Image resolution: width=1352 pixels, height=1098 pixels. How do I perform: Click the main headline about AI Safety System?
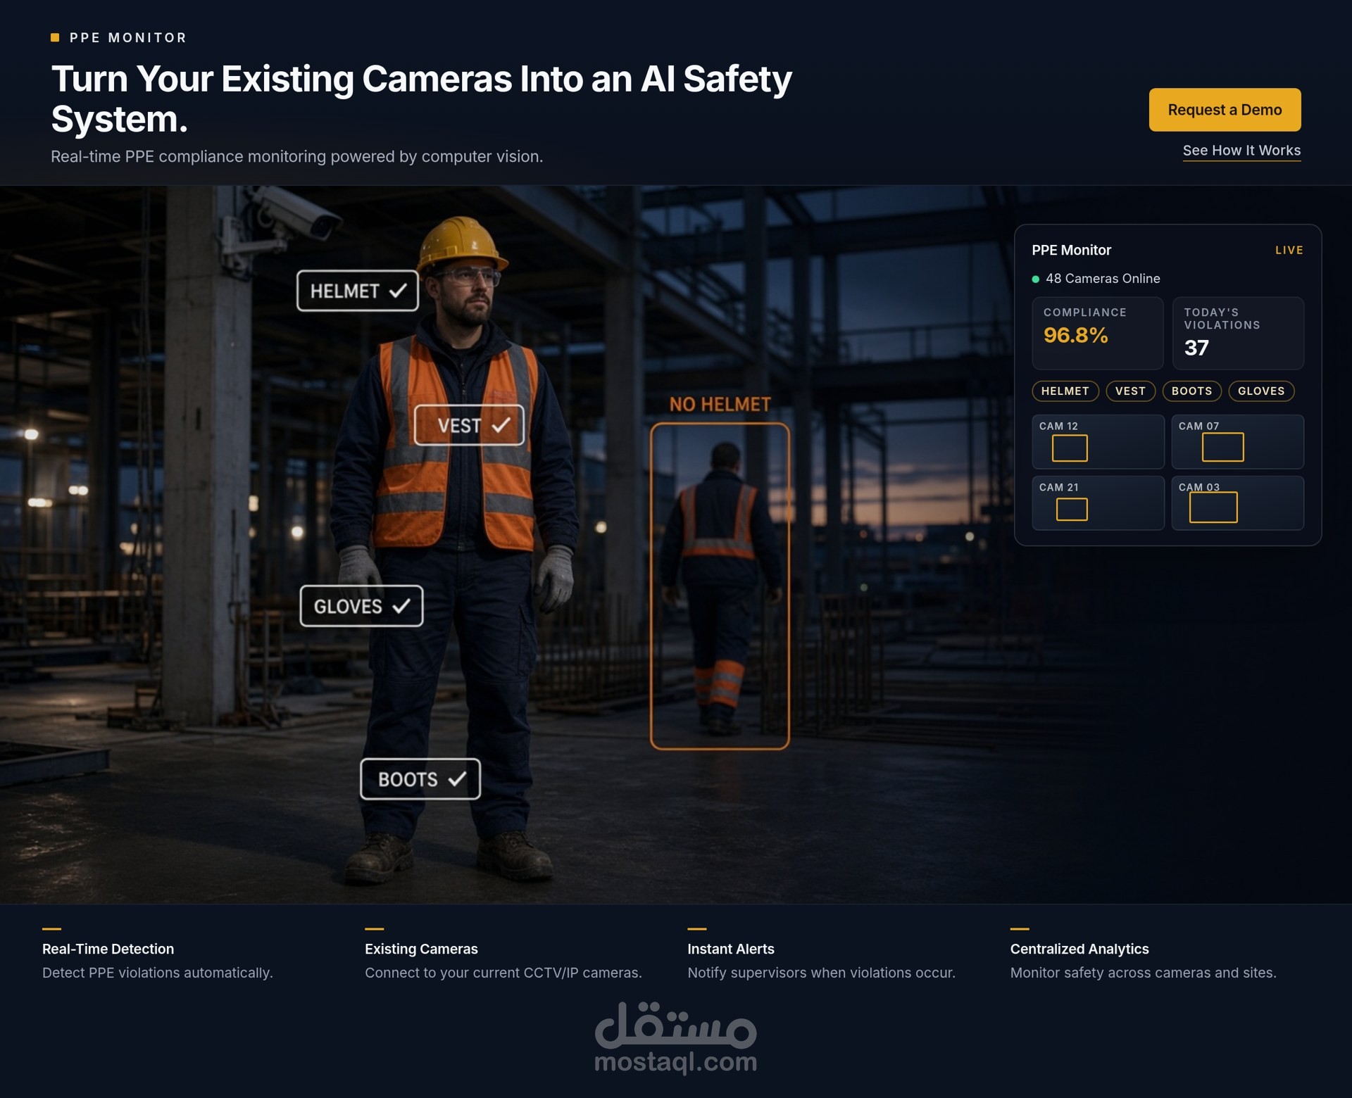(x=421, y=99)
